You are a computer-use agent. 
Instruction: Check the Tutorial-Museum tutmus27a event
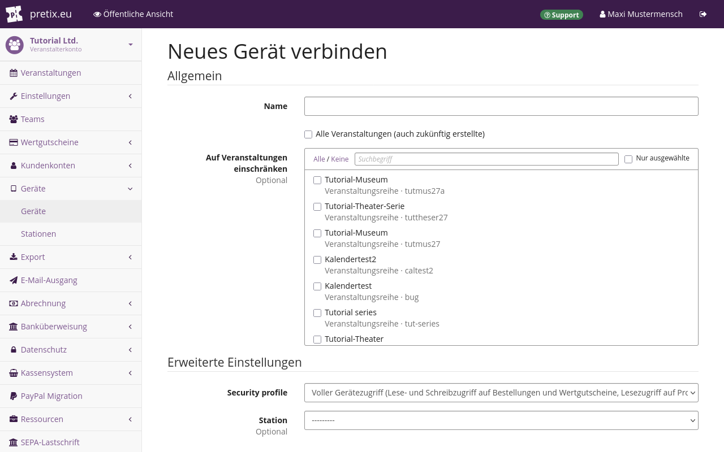(x=317, y=180)
